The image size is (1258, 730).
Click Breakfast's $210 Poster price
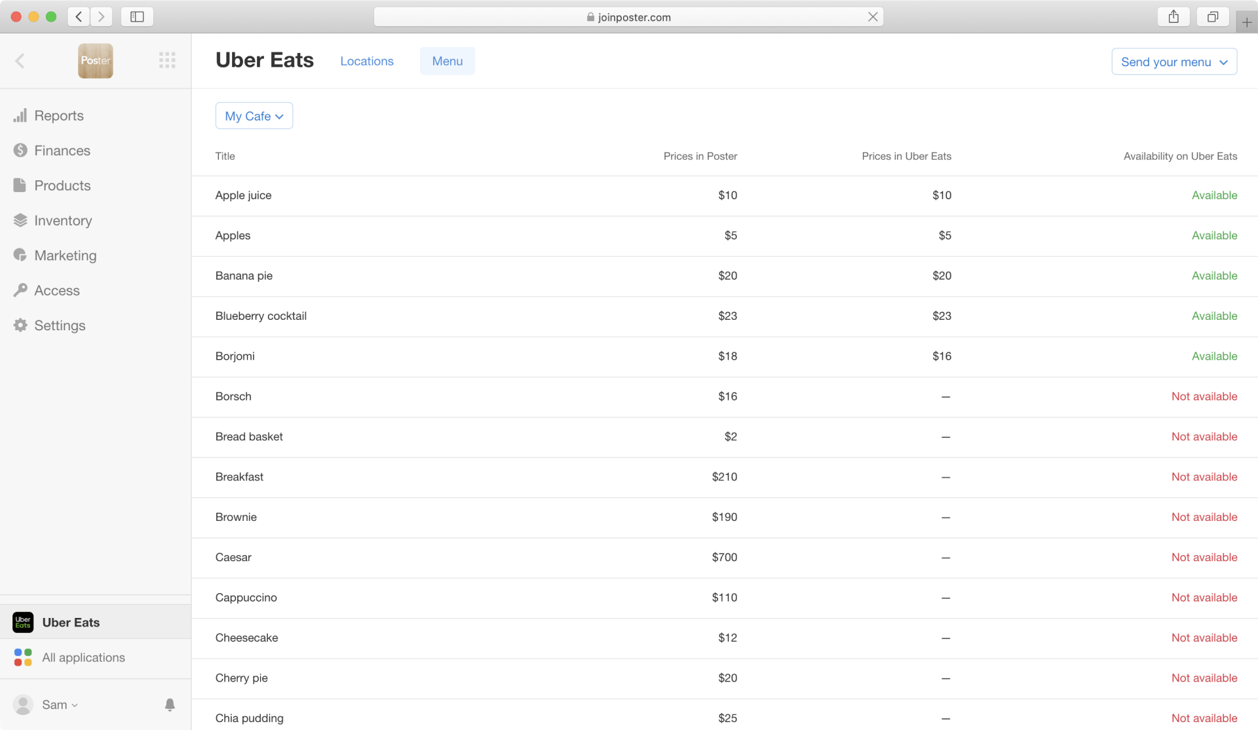coord(724,477)
